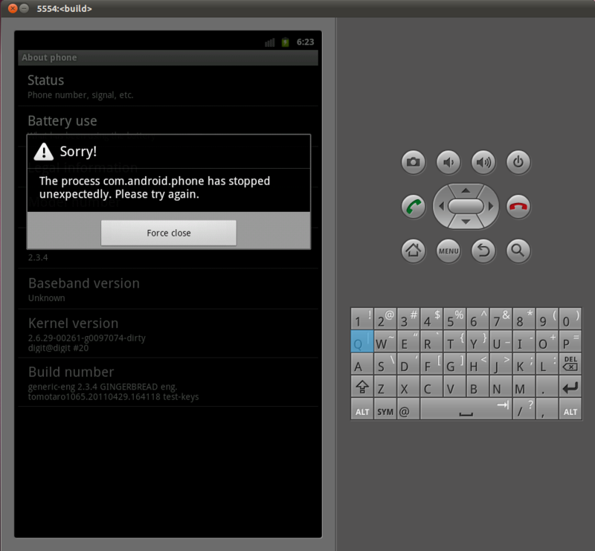
Task: Click the Shift key on keyboard
Action: coord(362,387)
